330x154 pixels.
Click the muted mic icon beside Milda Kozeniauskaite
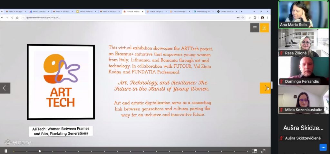coord(281,110)
